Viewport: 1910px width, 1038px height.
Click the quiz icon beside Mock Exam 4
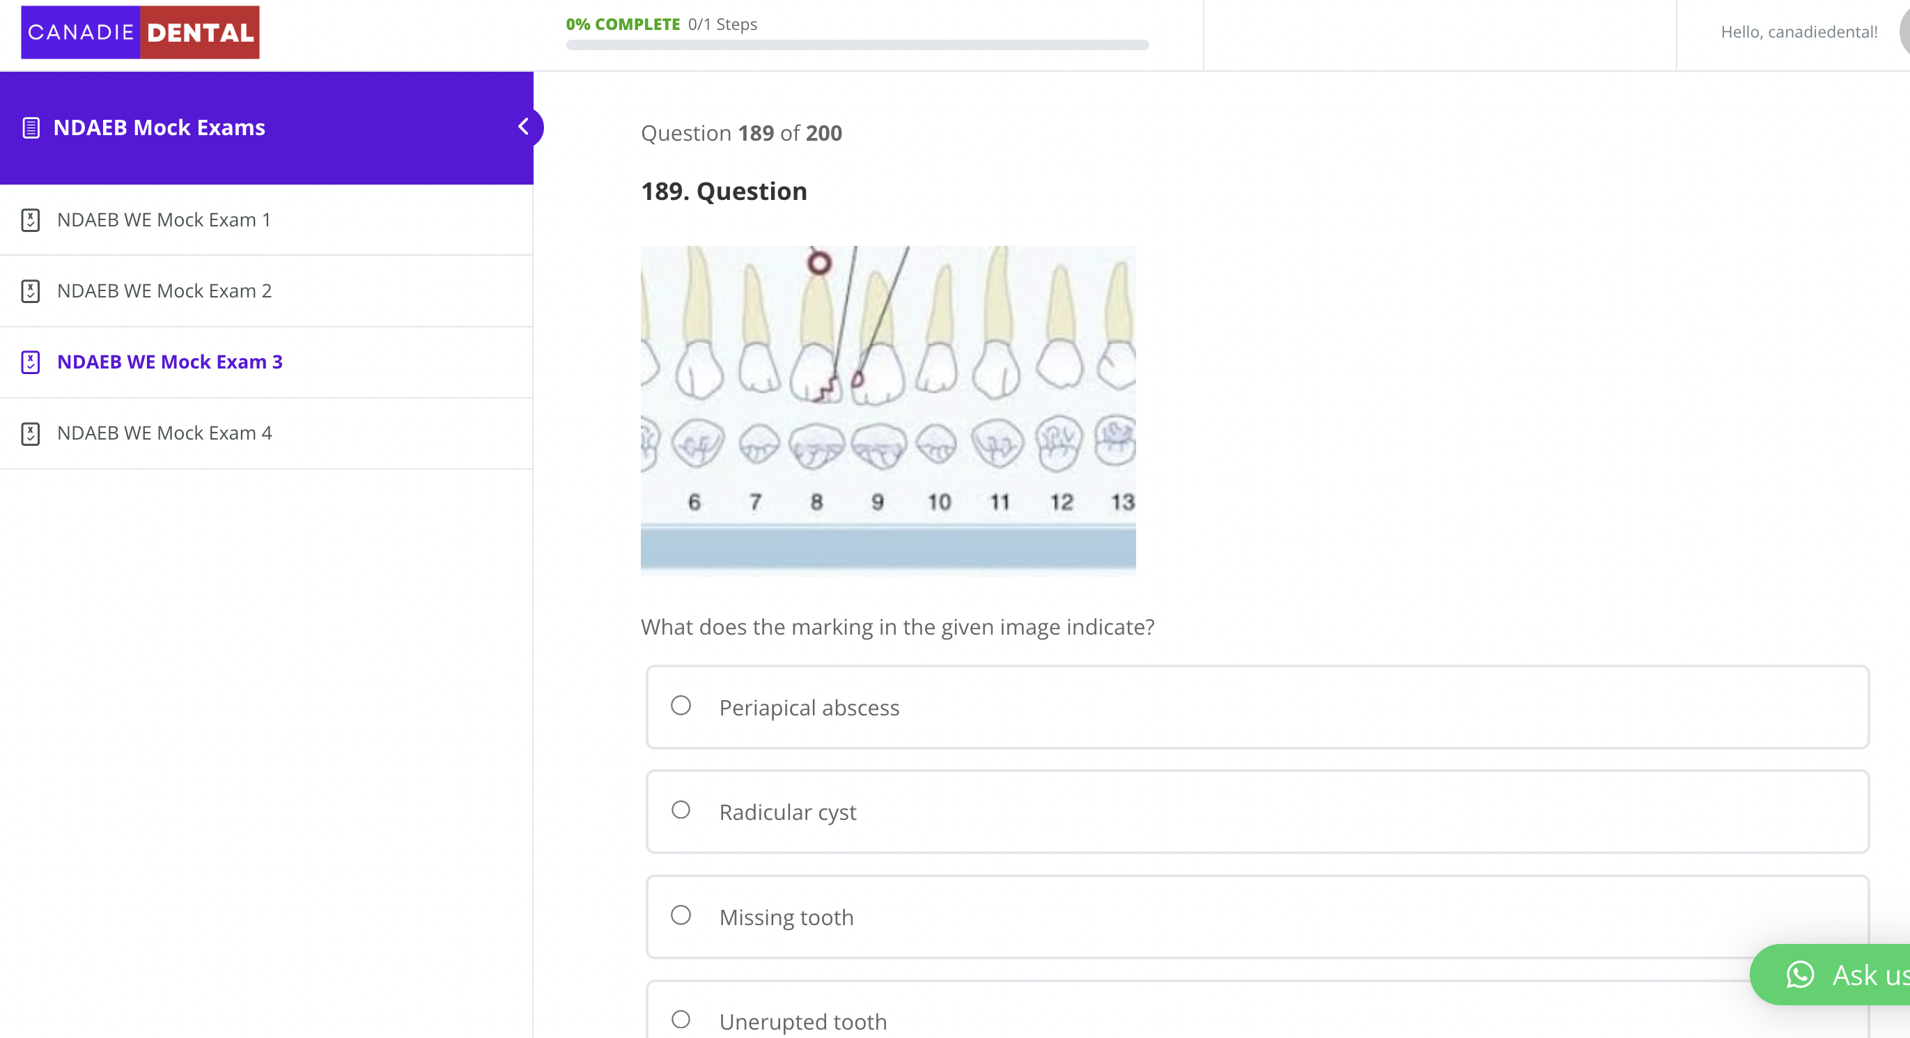pyautogui.click(x=31, y=433)
